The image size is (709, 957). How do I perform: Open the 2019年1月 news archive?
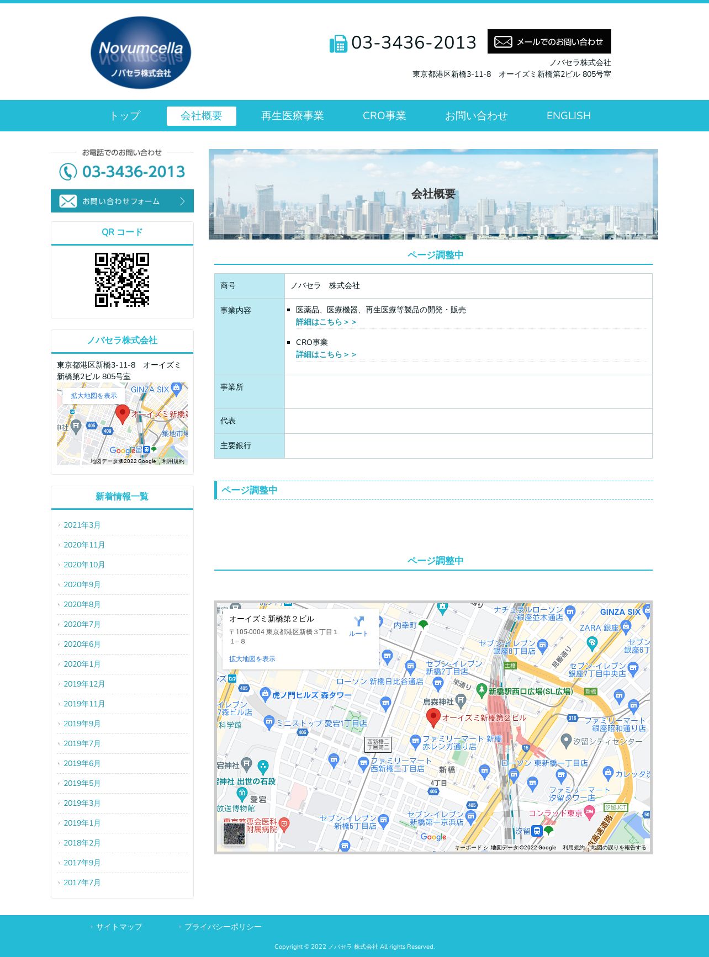pyautogui.click(x=82, y=823)
